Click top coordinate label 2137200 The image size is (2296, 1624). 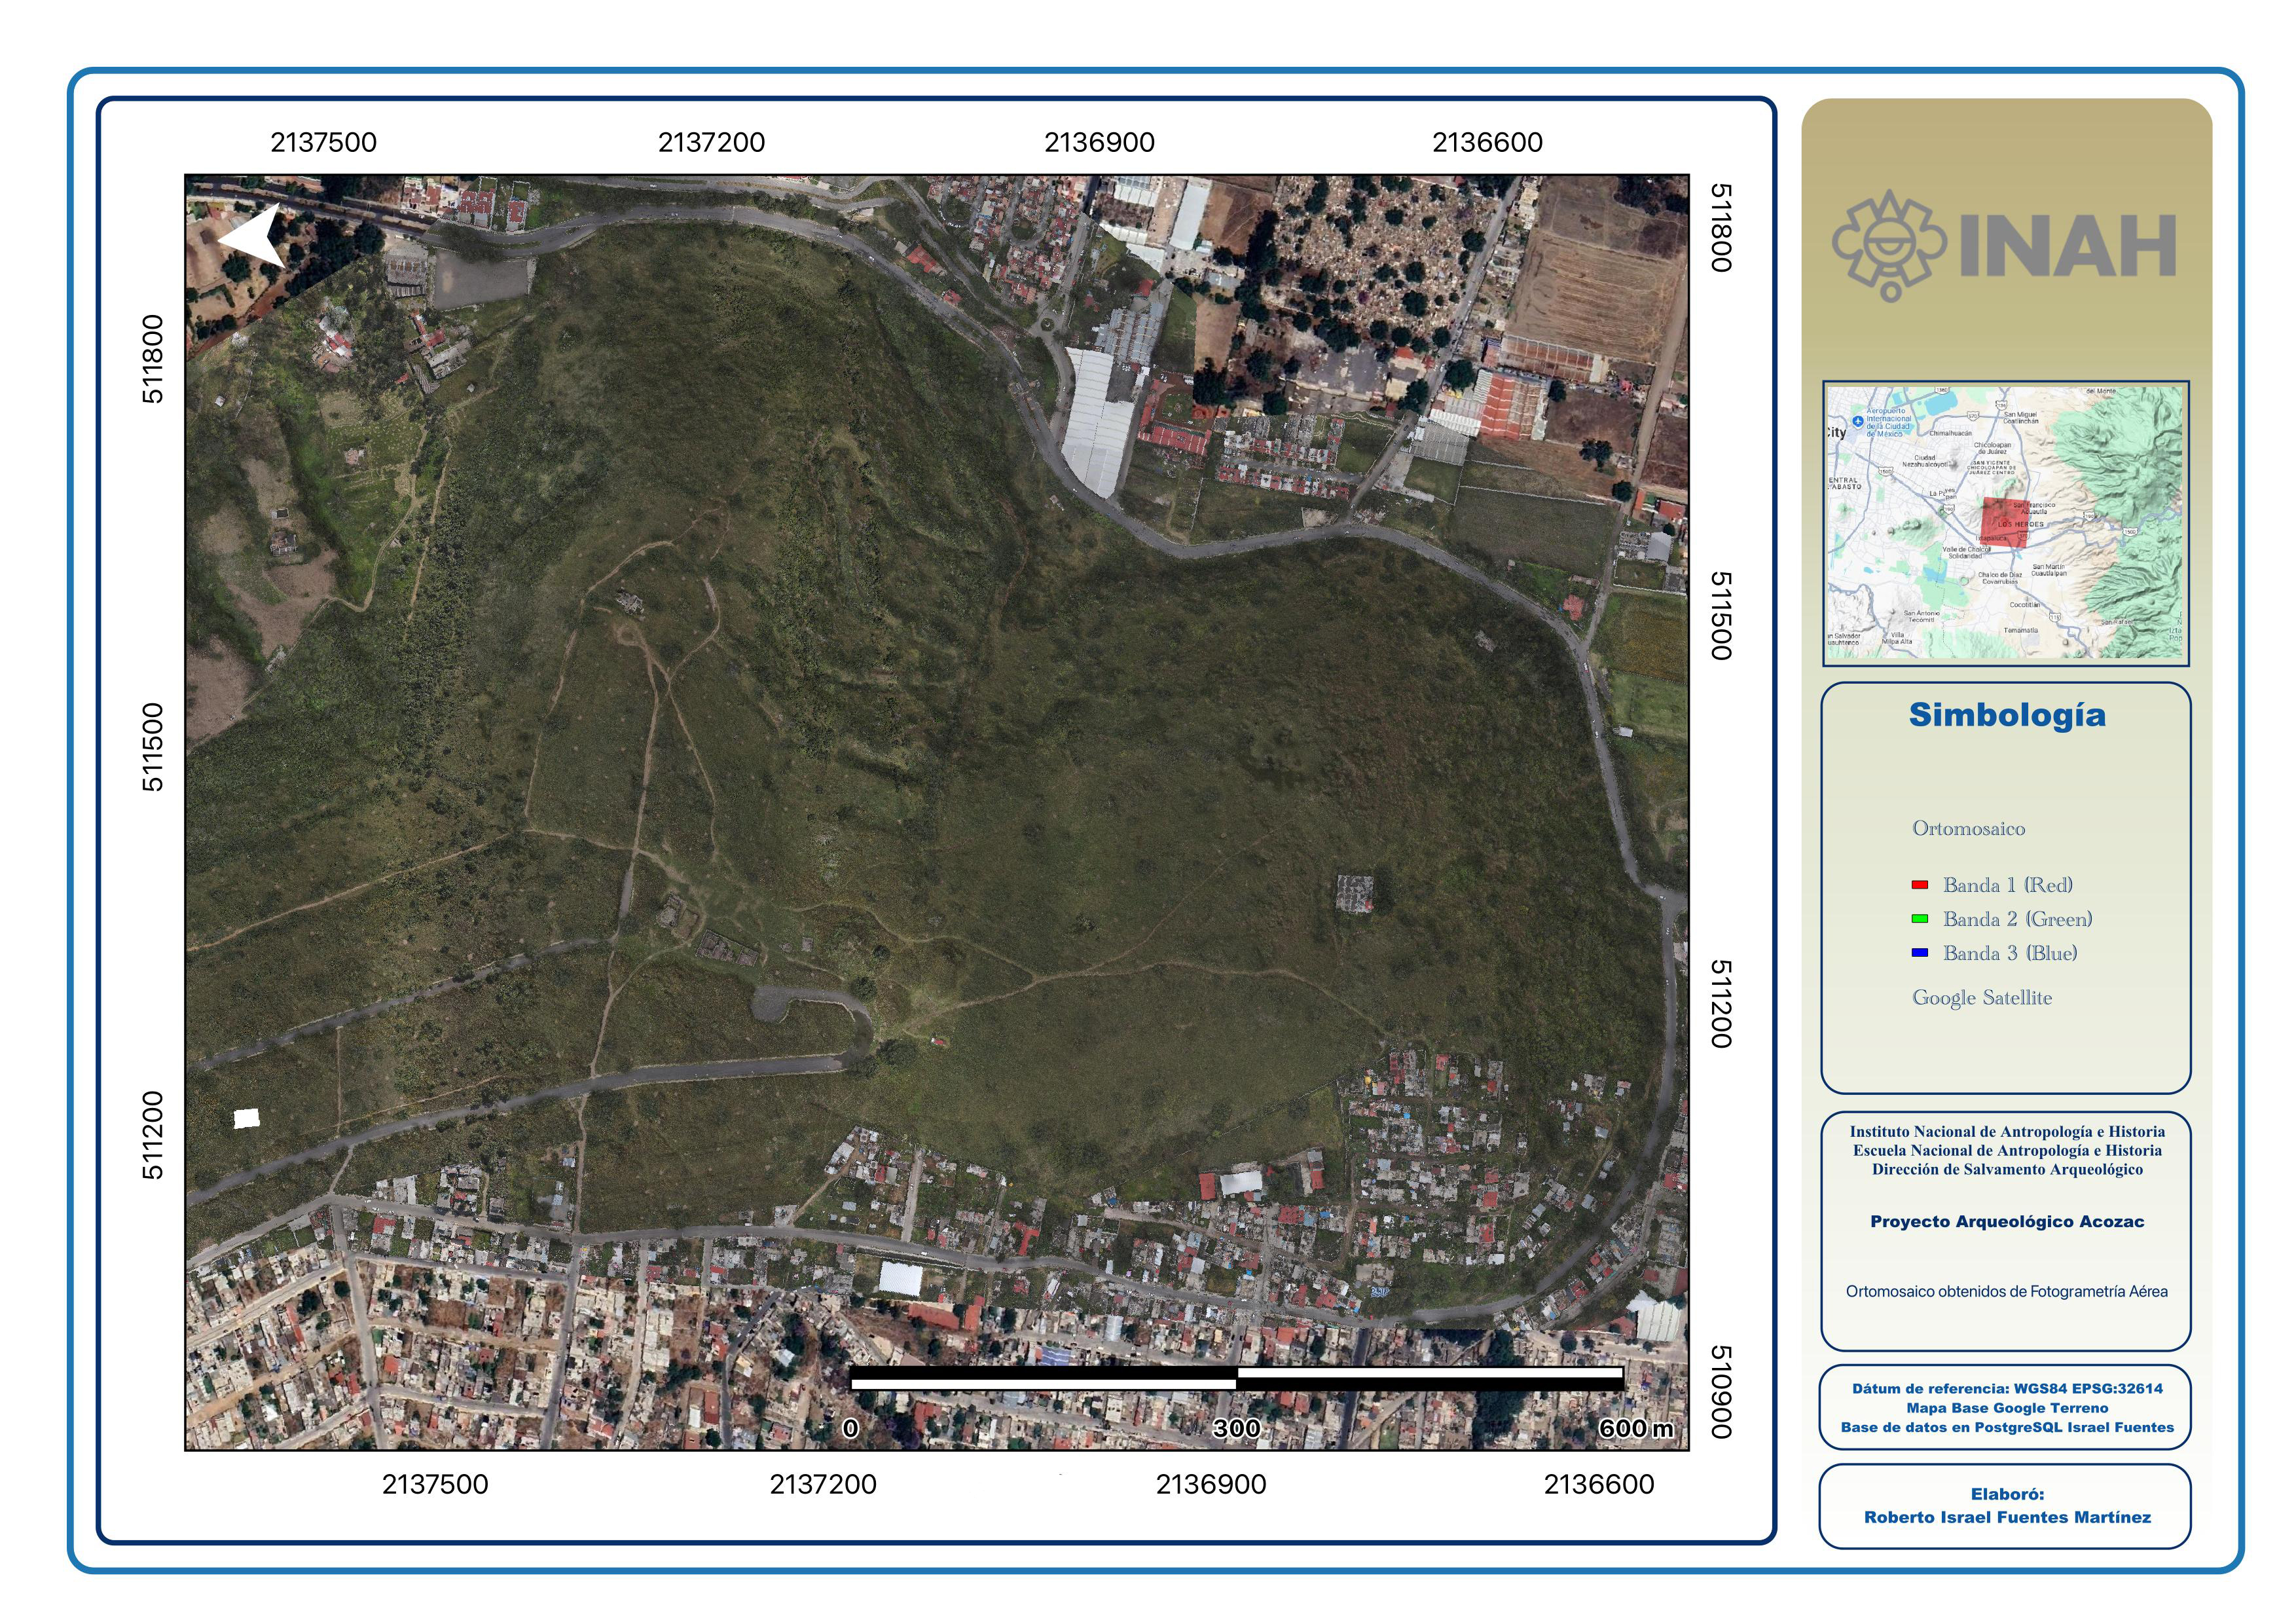(x=711, y=142)
